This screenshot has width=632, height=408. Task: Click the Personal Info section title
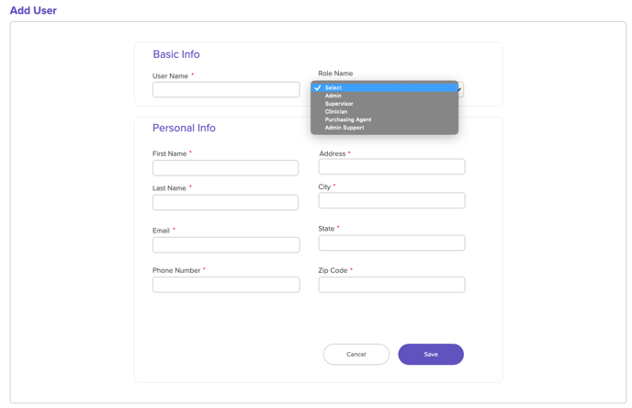click(x=184, y=129)
